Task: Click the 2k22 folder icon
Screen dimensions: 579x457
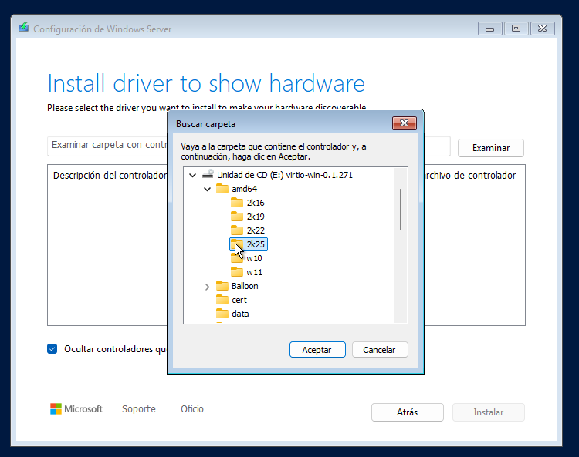Action: (x=237, y=230)
